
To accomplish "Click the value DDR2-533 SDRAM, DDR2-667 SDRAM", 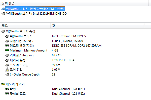I will pos(77,46).
